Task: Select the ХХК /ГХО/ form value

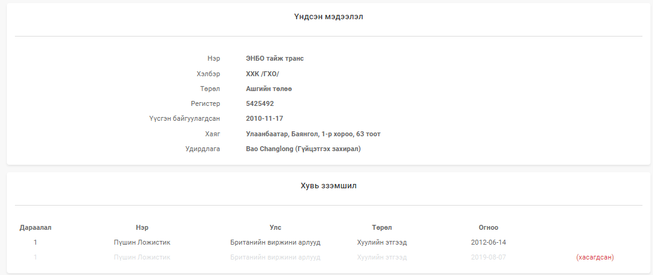Action: [262, 74]
